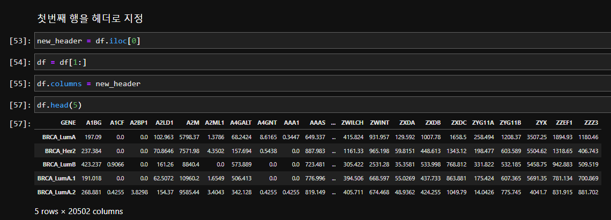Click the value 887.983 in the AAAS column

click(x=315, y=151)
